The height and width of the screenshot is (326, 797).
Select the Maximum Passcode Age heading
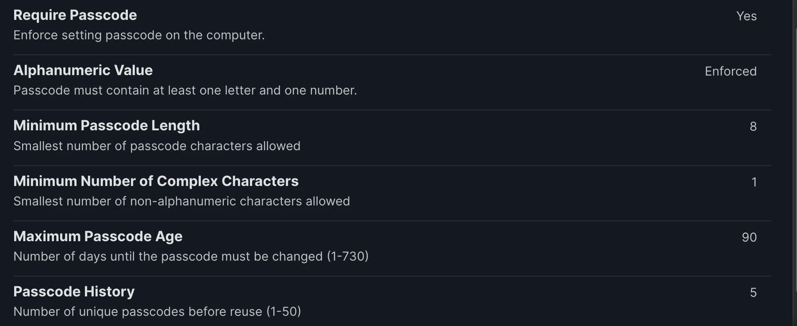[x=98, y=236]
